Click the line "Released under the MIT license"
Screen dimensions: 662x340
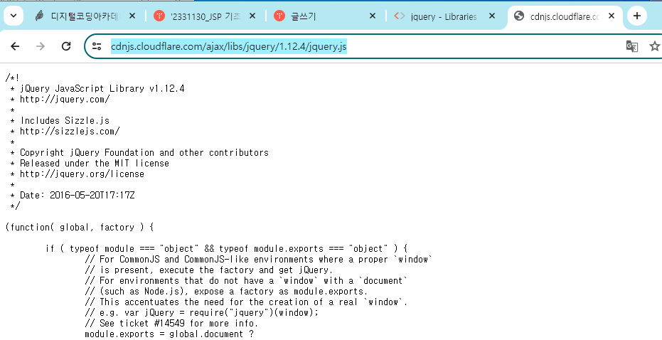click(x=95, y=163)
